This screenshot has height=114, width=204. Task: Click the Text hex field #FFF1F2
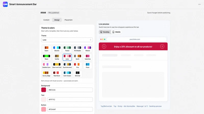[70, 100]
